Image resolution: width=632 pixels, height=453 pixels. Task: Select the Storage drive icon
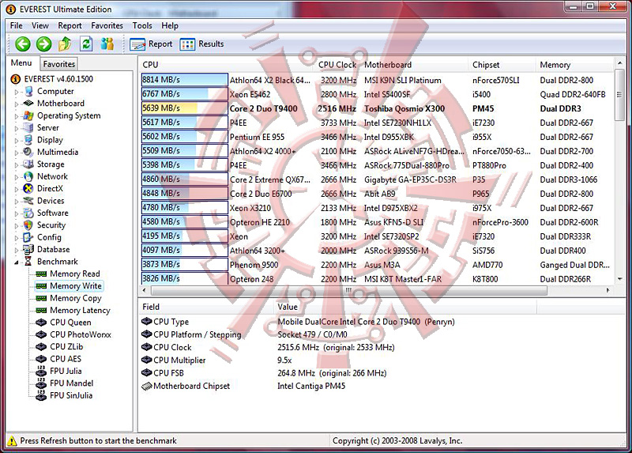[x=28, y=164]
